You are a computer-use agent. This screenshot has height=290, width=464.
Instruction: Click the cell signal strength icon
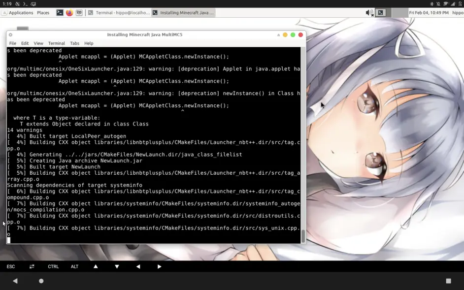453,4
